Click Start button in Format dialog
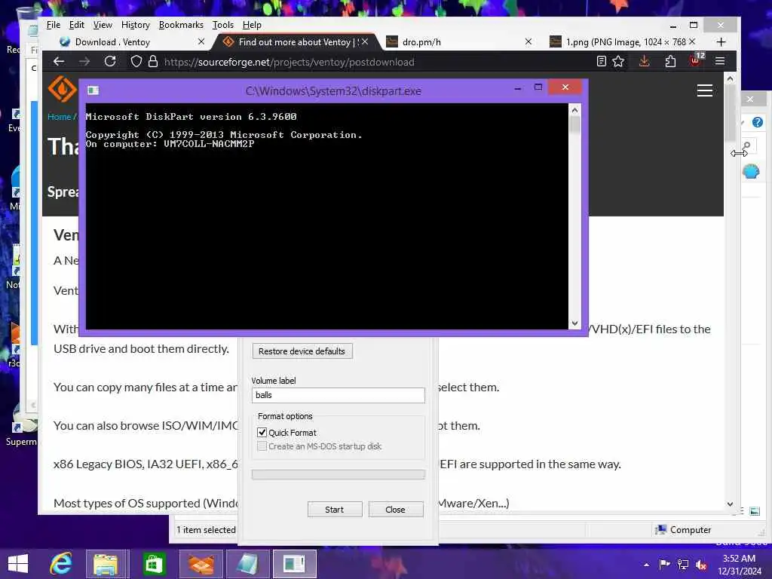The image size is (772, 579). (335, 510)
